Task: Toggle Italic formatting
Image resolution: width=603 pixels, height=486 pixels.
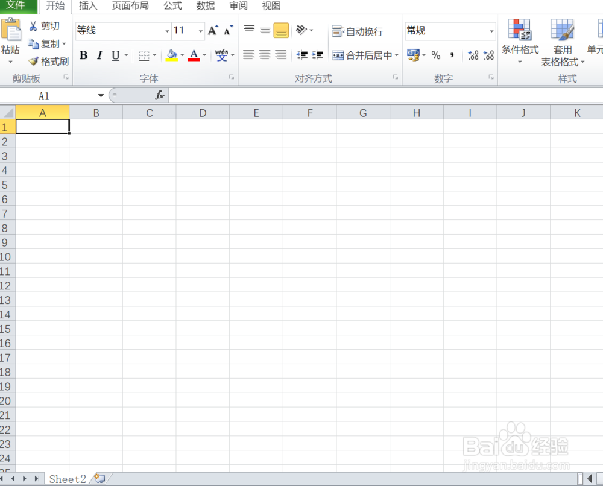Action: point(99,55)
